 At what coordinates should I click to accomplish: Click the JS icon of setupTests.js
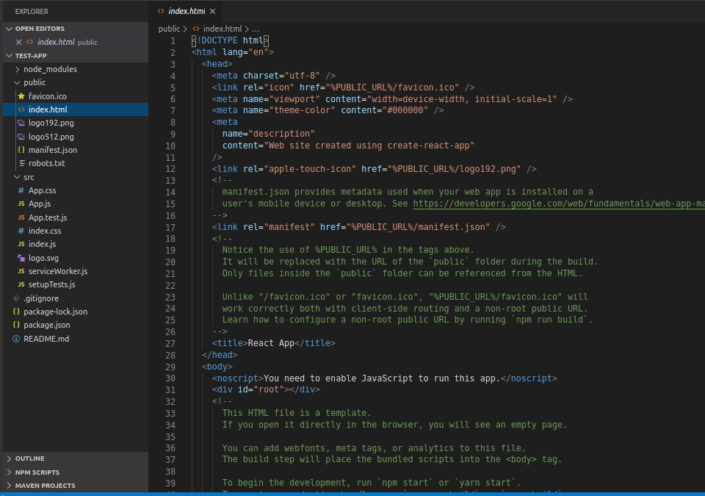click(x=21, y=284)
